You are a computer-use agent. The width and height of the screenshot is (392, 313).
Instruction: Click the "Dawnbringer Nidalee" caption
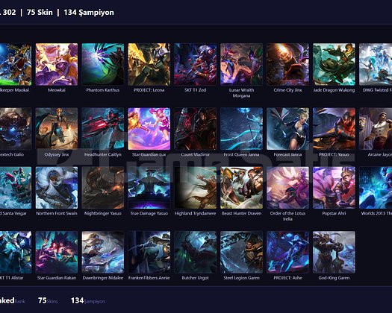coord(103,278)
